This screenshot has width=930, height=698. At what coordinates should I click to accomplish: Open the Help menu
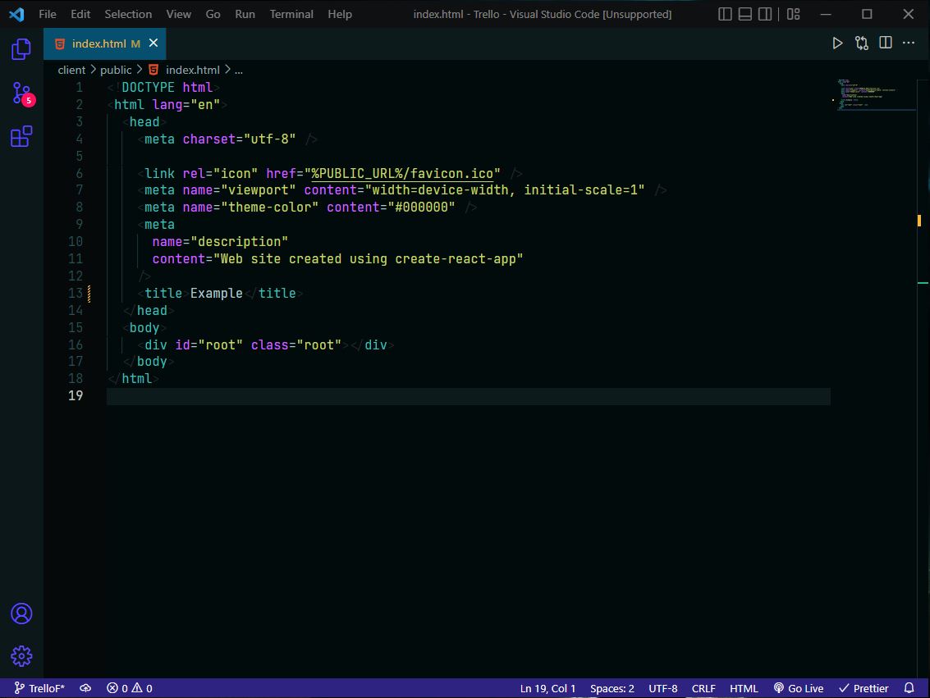click(x=340, y=14)
